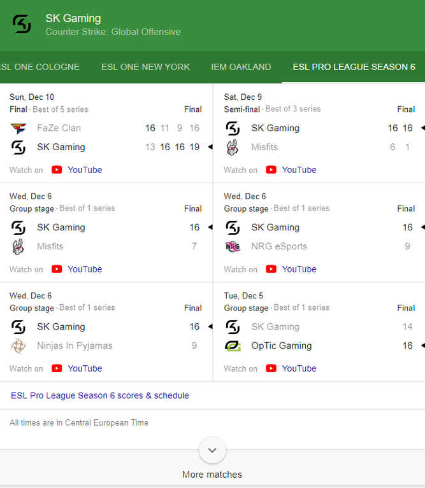Click the NRG eSports logo

[x=233, y=246]
